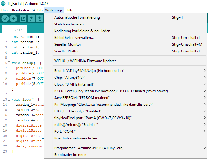This screenshot has width=208, height=160.
Task: Click code line 'int random_3;'
Action: (x=25, y=47)
